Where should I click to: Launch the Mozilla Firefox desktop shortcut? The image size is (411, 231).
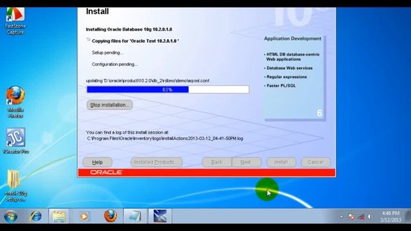coord(15,102)
